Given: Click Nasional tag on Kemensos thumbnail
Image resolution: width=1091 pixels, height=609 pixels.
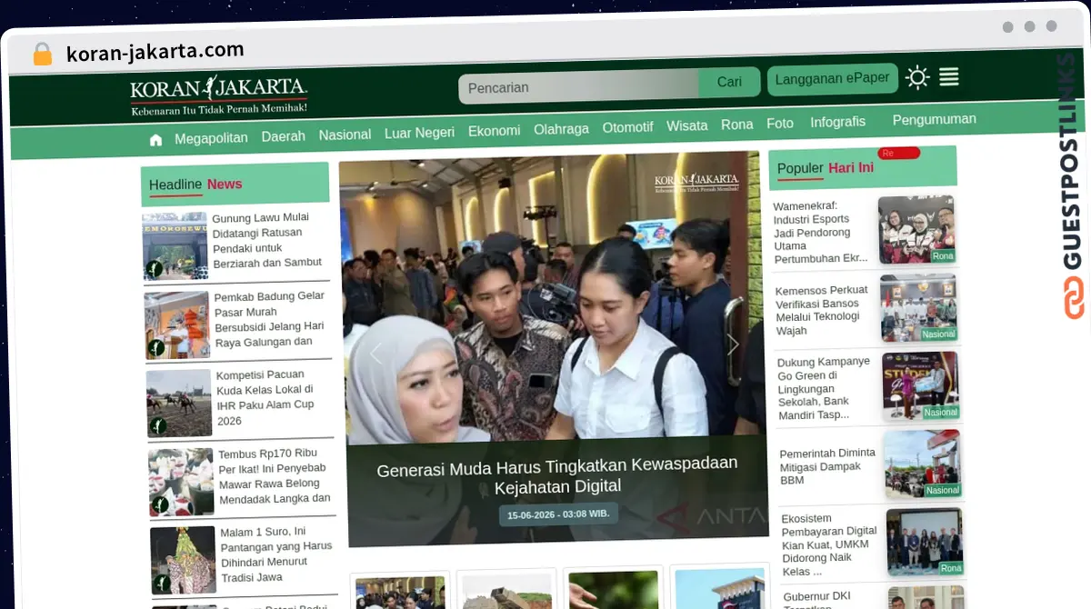Looking at the screenshot, I should (x=938, y=334).
